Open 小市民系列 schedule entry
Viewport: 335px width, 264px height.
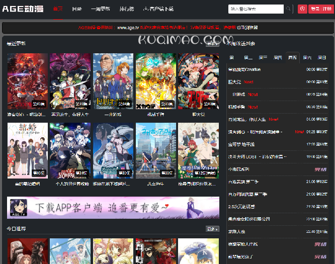click(x=238, y=169)
